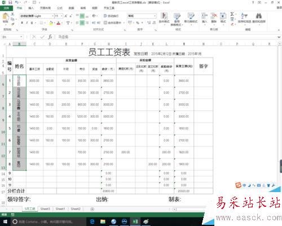Undo the last action
Screen dimensions: 282x226
pyautogui.click(x=17, y=2)
